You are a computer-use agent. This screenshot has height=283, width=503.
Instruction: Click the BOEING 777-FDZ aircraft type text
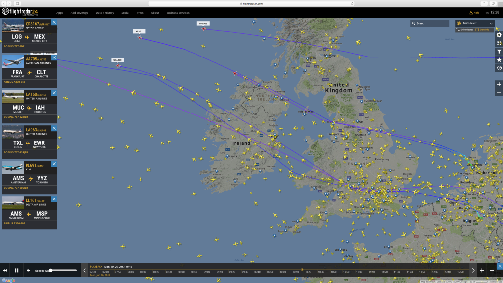tap(14, 46)
